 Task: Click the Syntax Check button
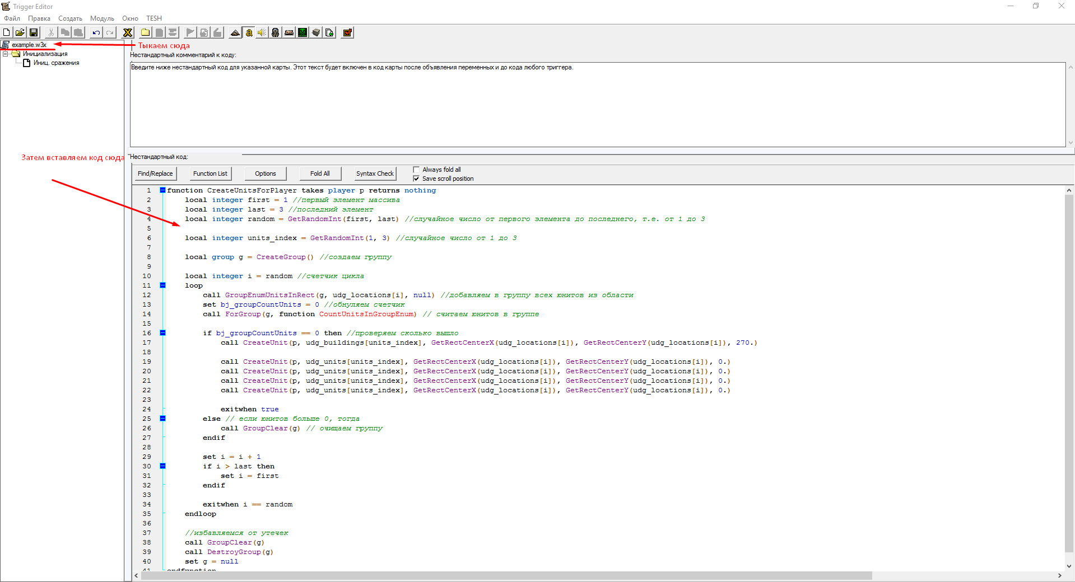pyautogui.click(x=375, y=173)
